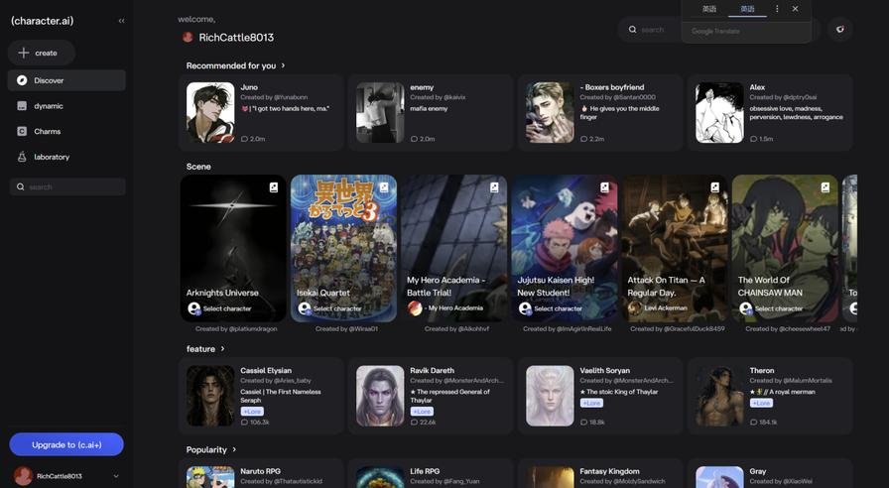This screenshot has height=488, width=889.
Task: Expand the RichCattle8013 account menu
Action: [x=116, y=476]
